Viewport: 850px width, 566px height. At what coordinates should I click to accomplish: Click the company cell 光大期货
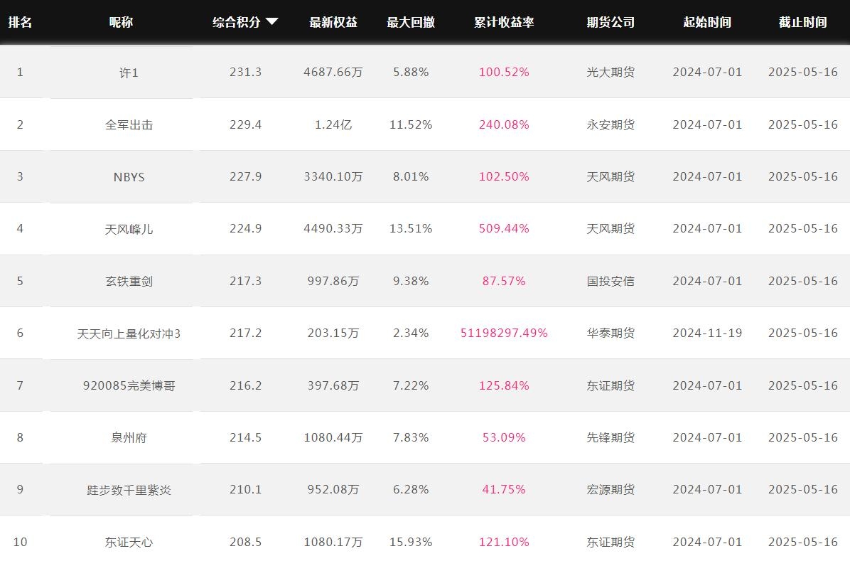tap(610, 72)
